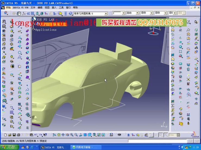Click the Undo arrow icon
Screen dimensions: 201x150
click(36, 135)
